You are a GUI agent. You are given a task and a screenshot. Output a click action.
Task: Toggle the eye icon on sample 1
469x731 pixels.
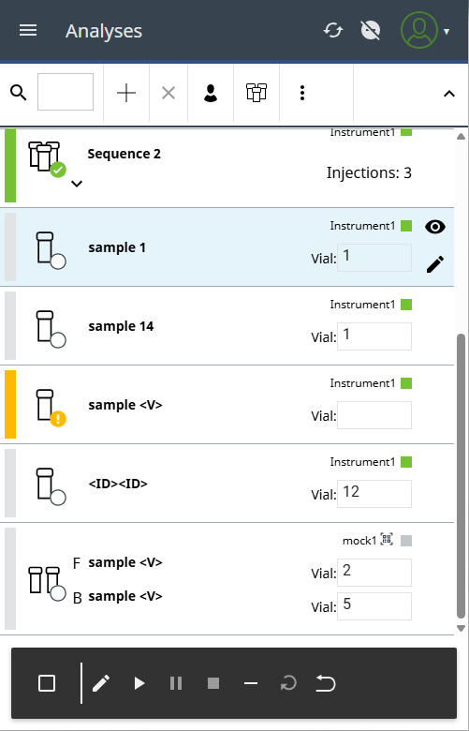coord(435,227)
